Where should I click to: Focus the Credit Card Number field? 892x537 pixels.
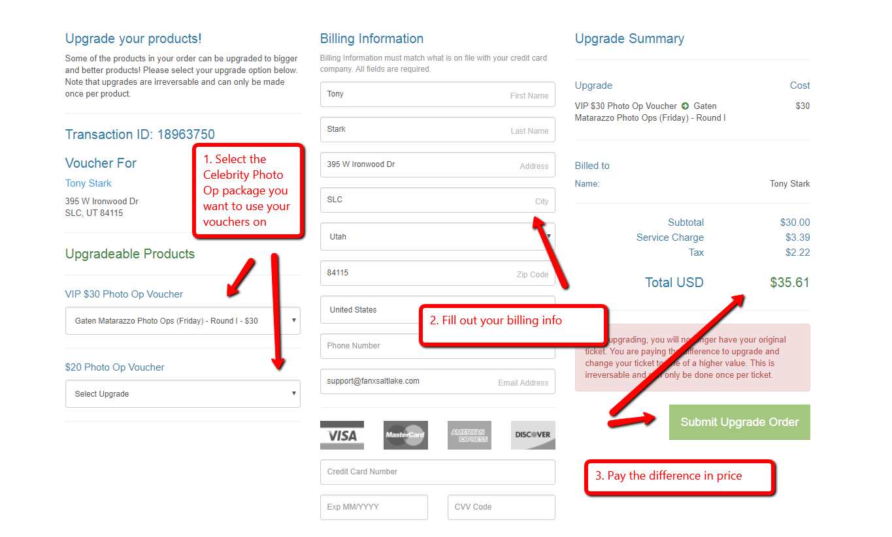pos(437,472)
